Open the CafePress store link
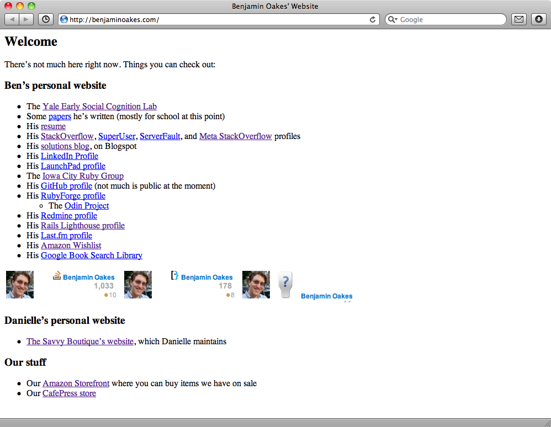 point(69,393)
